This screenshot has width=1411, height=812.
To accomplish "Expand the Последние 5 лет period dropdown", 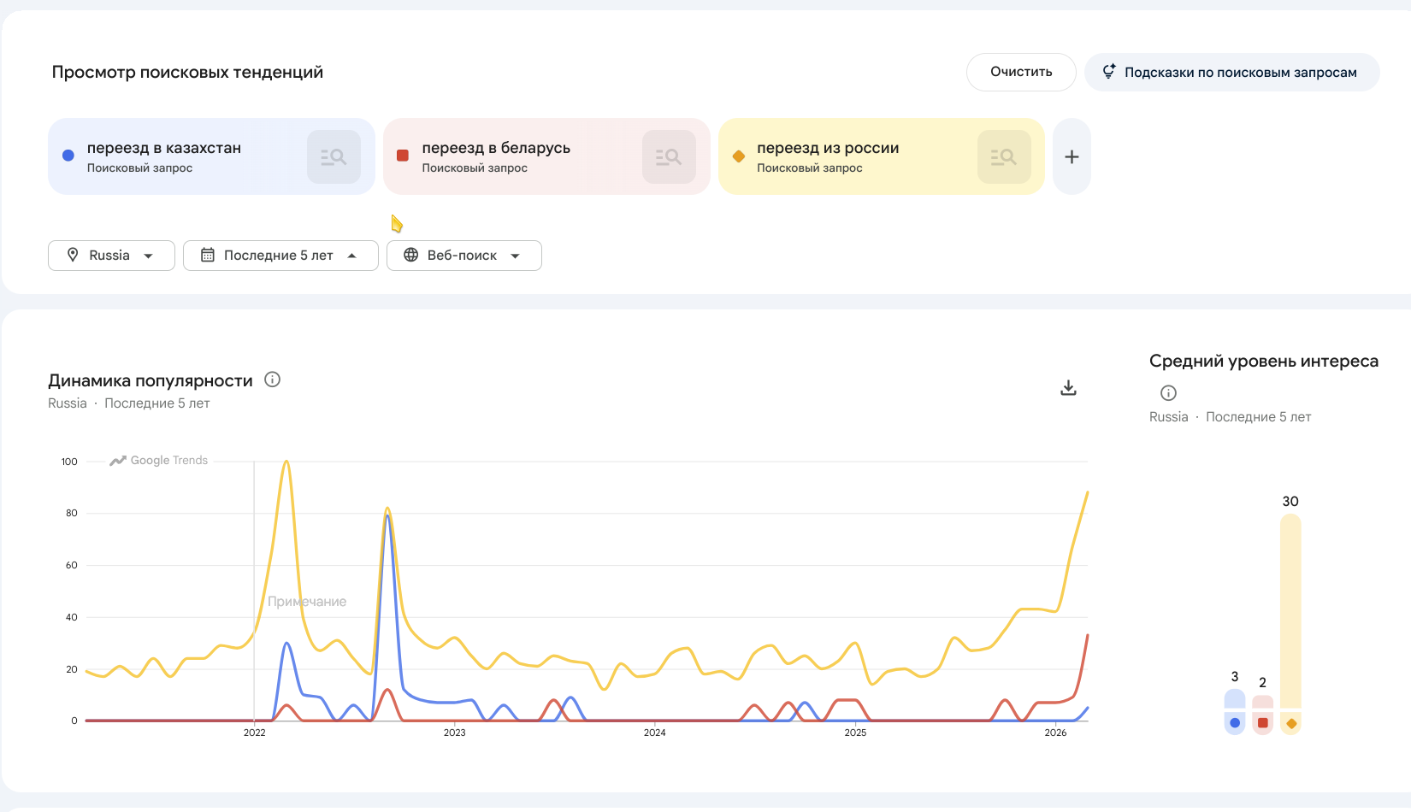I will coord(280,256).
